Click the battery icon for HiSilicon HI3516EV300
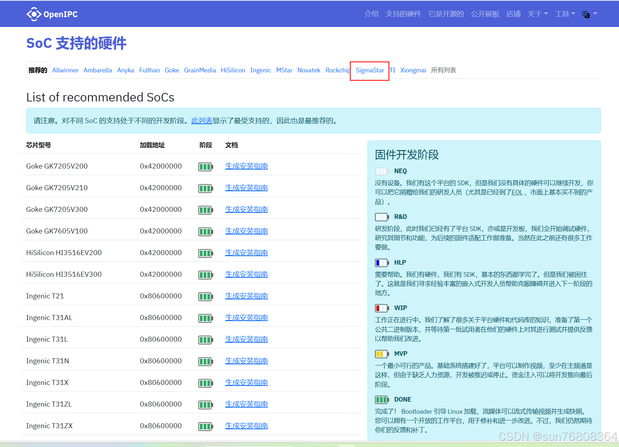This screenshot has width=619, height=447. 205,275
